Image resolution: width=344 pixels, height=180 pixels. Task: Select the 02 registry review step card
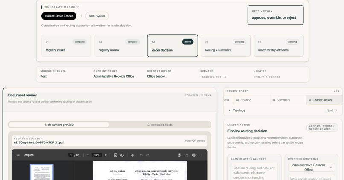point(120,46)
